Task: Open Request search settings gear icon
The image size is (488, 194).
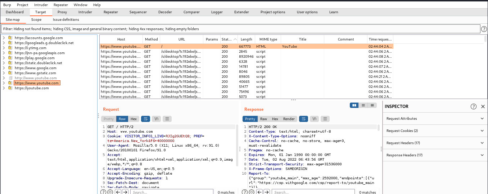Action: point(110,192)
